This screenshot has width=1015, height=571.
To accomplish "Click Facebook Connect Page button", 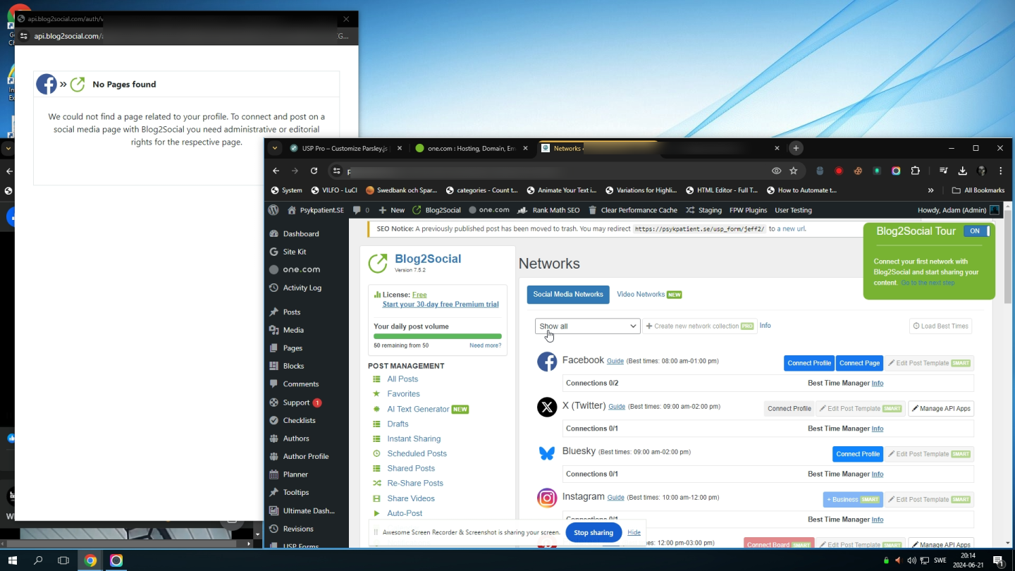I will click(x=860, y=363).
